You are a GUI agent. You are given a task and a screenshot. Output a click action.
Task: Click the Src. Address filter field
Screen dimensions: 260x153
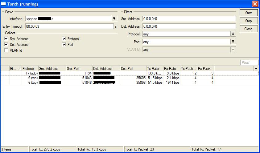(189, 19)
